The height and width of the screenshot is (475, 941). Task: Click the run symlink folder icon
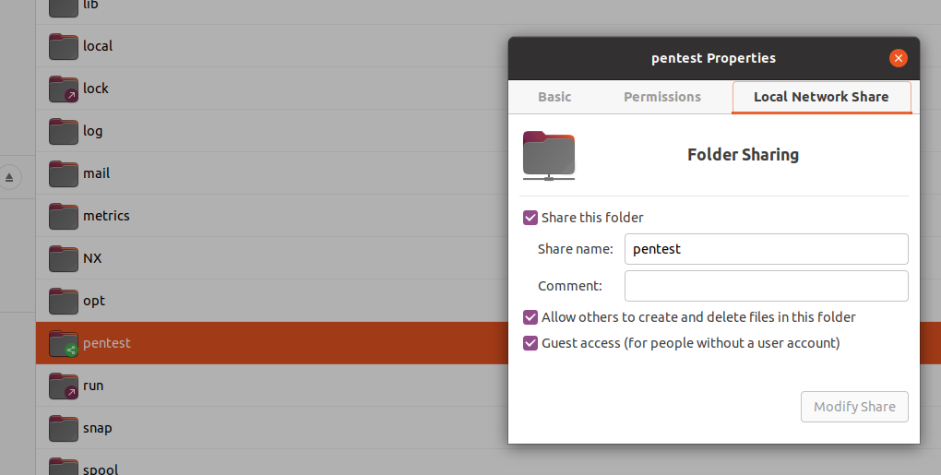[x=64, y=386]
